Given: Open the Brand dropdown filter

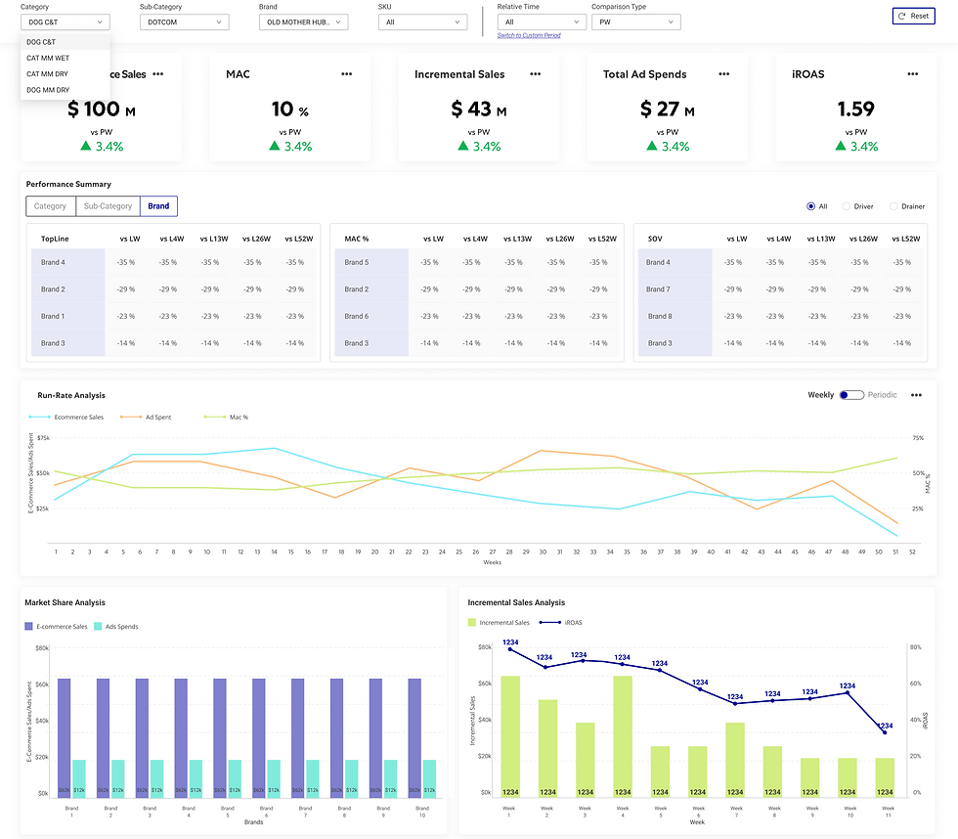Looking at the screenshot, I should (304, 22).
